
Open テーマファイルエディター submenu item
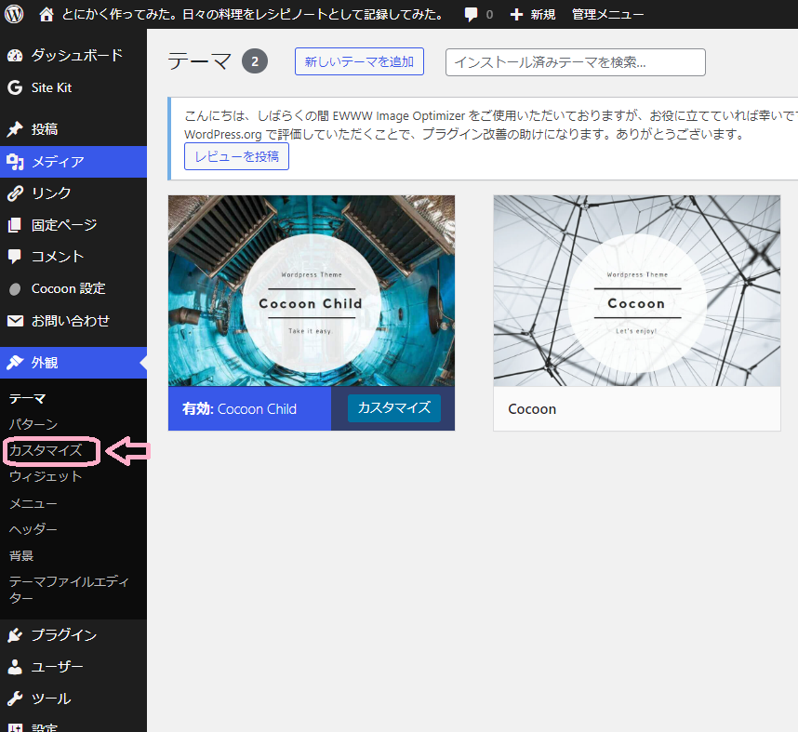(69, 590)
